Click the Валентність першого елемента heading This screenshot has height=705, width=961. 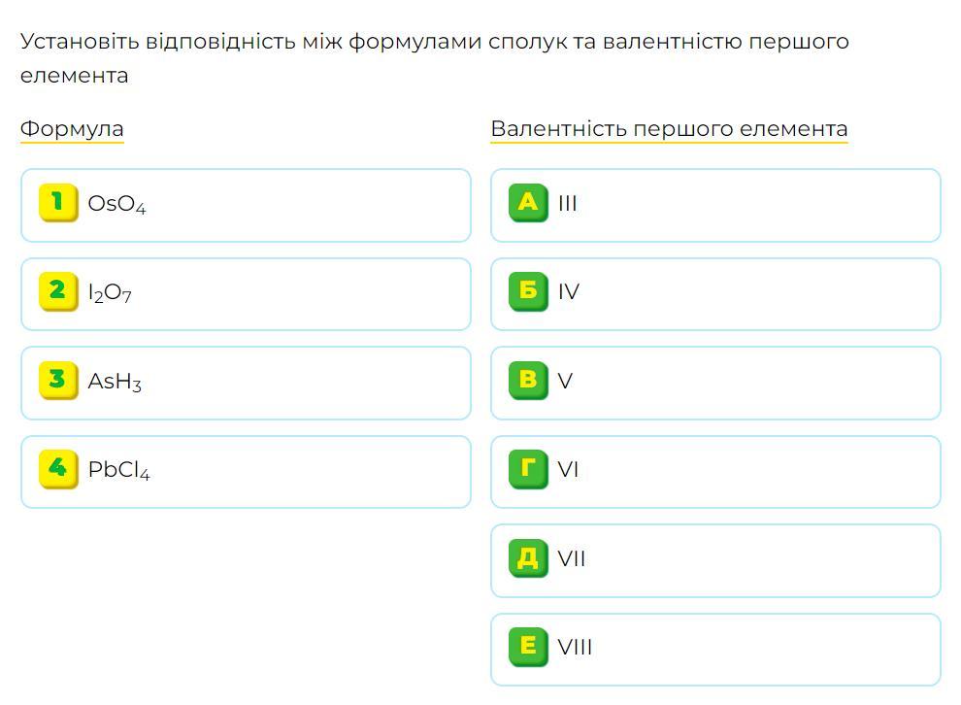tap(669, 129)
